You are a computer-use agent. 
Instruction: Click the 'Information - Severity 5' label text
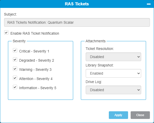tap(38, 88)
